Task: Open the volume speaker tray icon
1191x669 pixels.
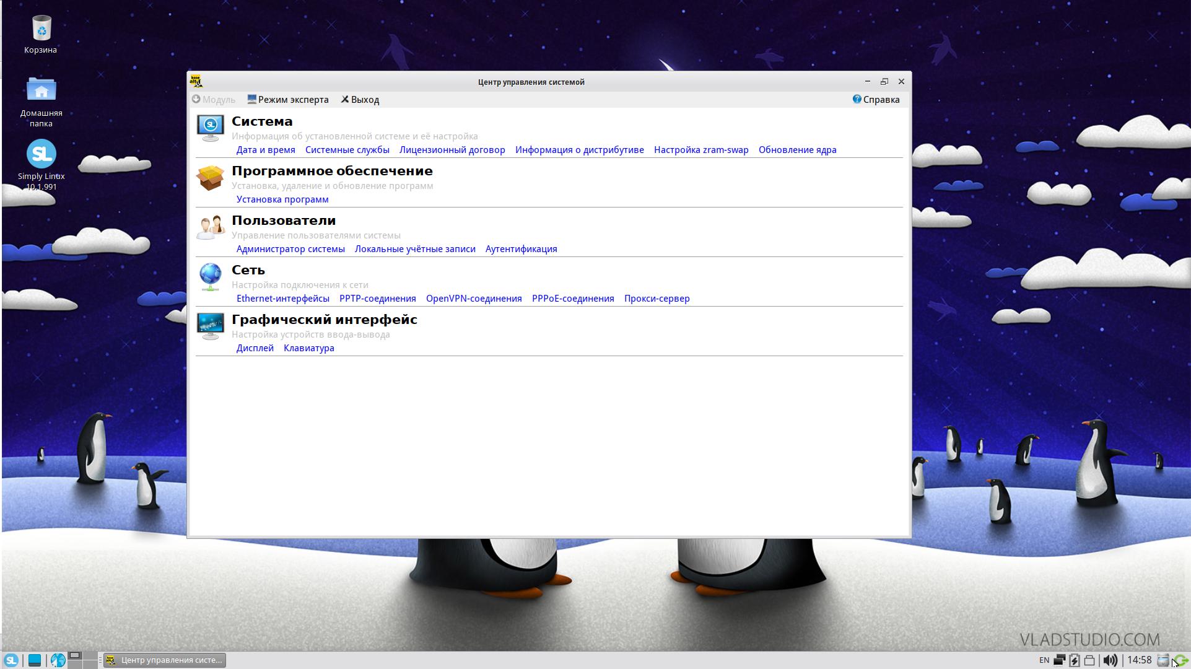Action: 1110,660
